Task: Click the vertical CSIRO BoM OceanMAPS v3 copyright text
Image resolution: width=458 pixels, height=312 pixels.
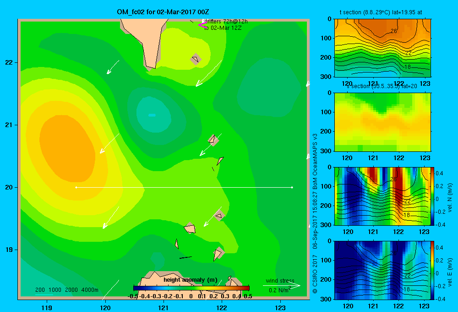Action: pyautogui.click(x=315, y=213)
